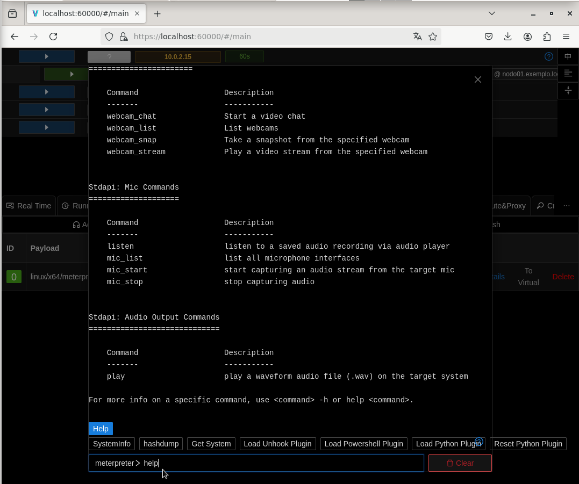Close the localhost:60000 browser tab
579x484 pixels.
point(137,13)
